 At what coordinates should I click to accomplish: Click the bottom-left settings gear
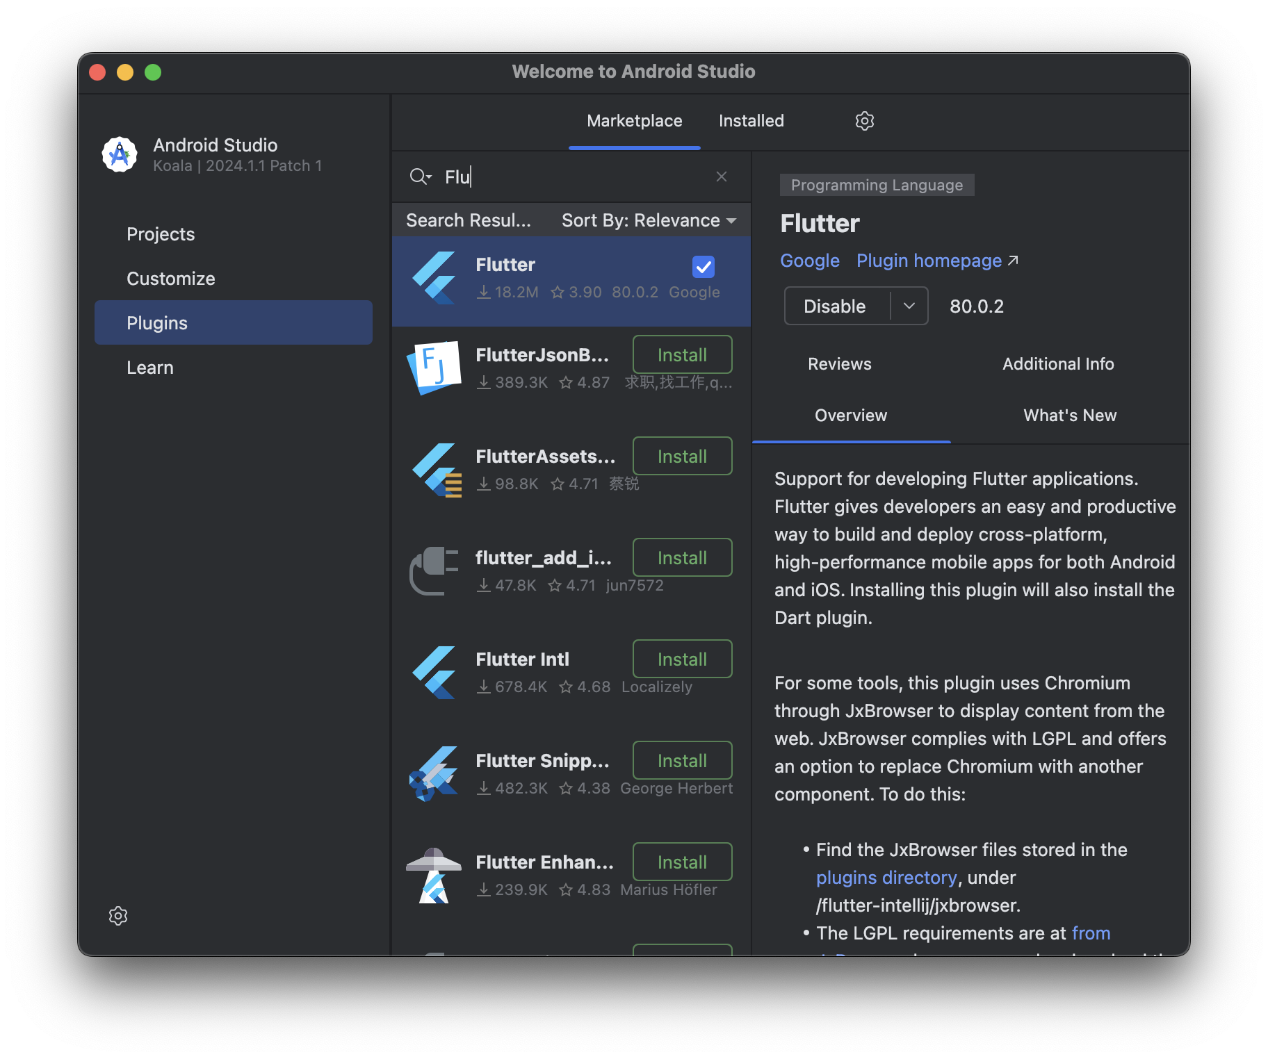118,916
